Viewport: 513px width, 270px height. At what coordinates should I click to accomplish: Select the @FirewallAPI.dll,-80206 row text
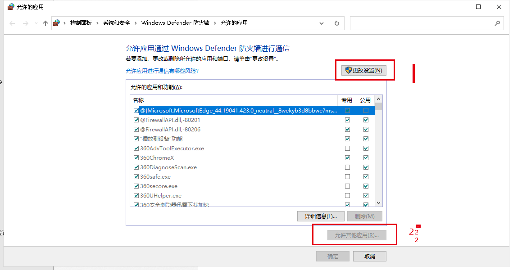[170, 130]
